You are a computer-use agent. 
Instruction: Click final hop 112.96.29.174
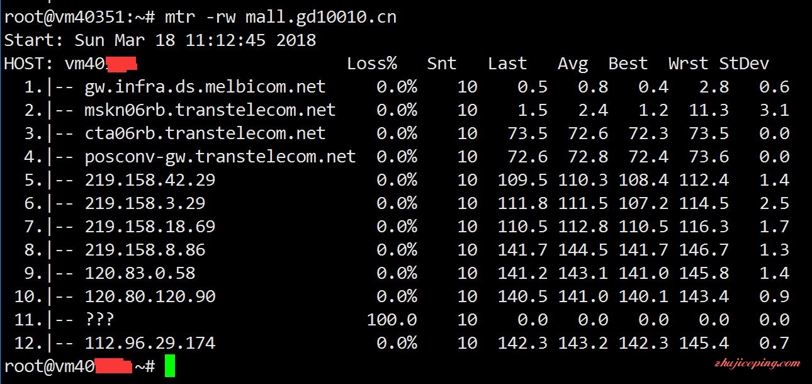point(150,343)
